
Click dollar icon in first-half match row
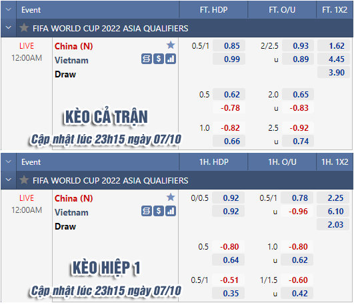click(x=159, y=211)
